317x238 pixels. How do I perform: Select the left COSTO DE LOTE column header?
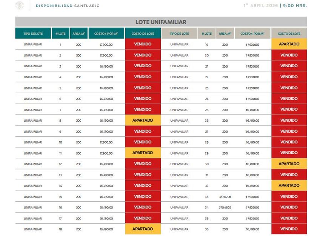point(143,33)
